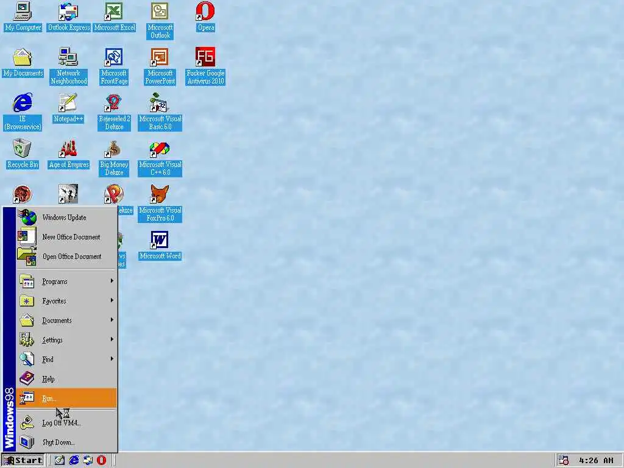Open Help from the Start menu
Image resolution: width=624 pixels, height=468 pixels.
[66, 379]
